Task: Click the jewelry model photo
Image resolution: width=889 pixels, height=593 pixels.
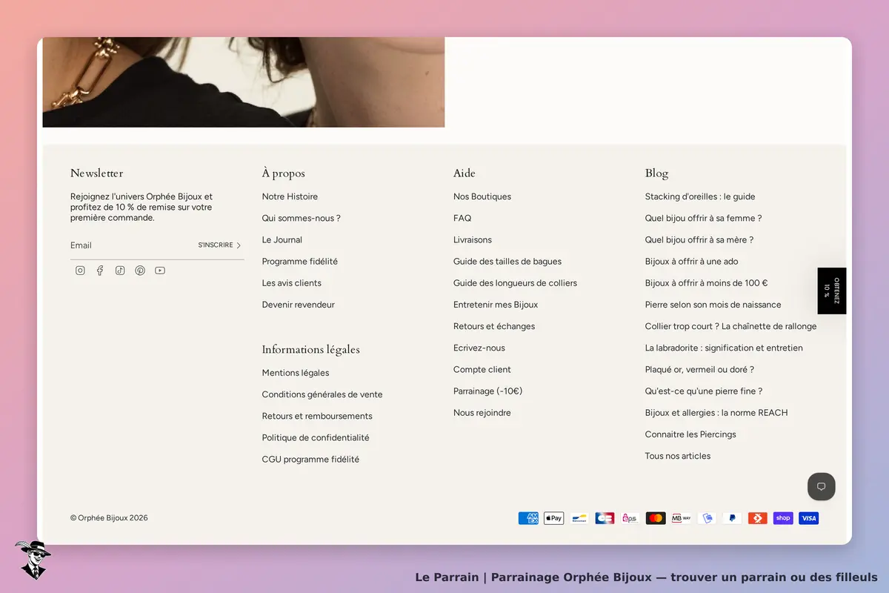Action: click(244, 82)
